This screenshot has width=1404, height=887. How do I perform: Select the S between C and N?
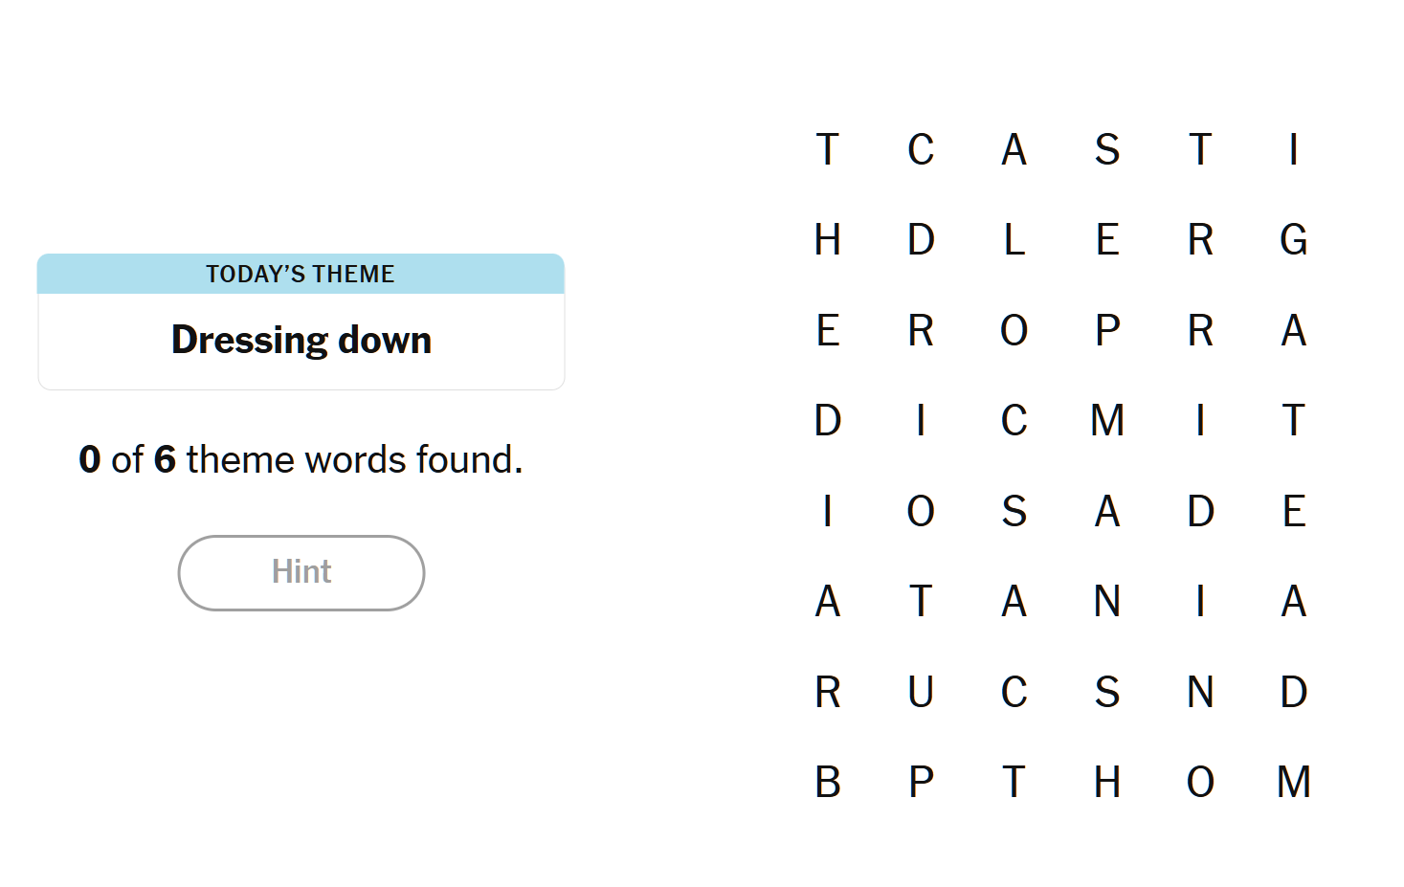click(x=1107, y=692)
